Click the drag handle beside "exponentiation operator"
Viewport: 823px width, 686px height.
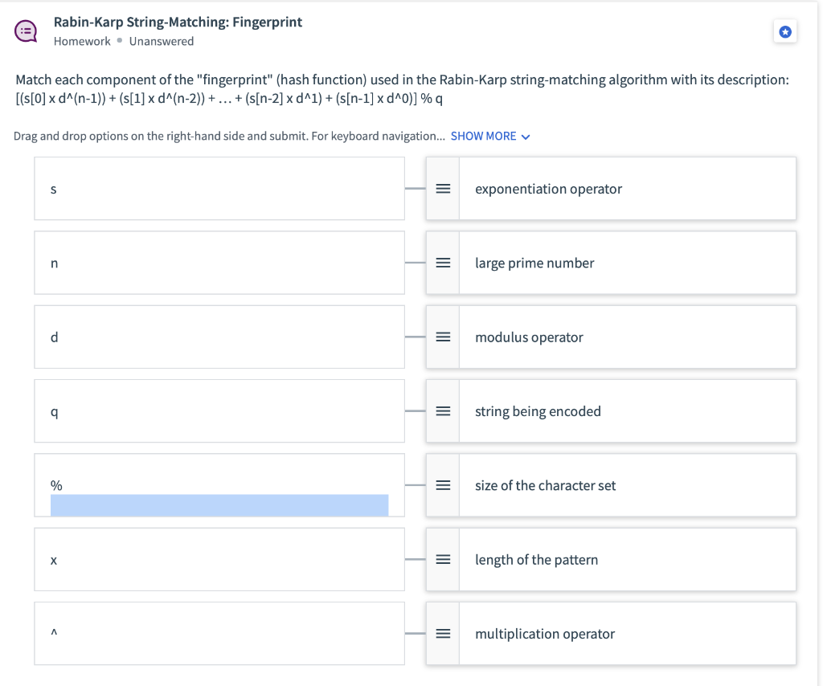(x=442, y=188)
